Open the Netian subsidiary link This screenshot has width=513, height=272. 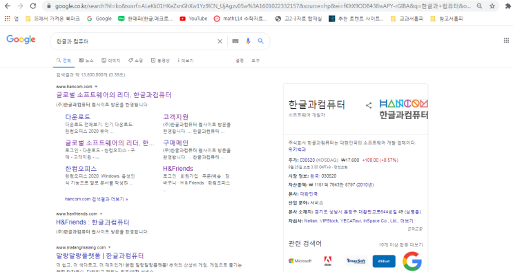tap(311, 221)
